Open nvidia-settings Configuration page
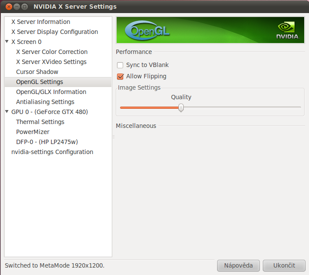 [52, 152]
